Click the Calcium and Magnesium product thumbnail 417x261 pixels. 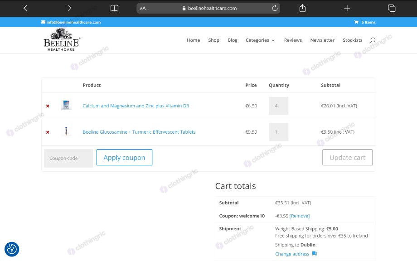[x=66, y=106]
